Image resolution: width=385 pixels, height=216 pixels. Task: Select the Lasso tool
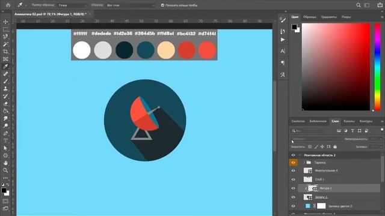point(5,37)
